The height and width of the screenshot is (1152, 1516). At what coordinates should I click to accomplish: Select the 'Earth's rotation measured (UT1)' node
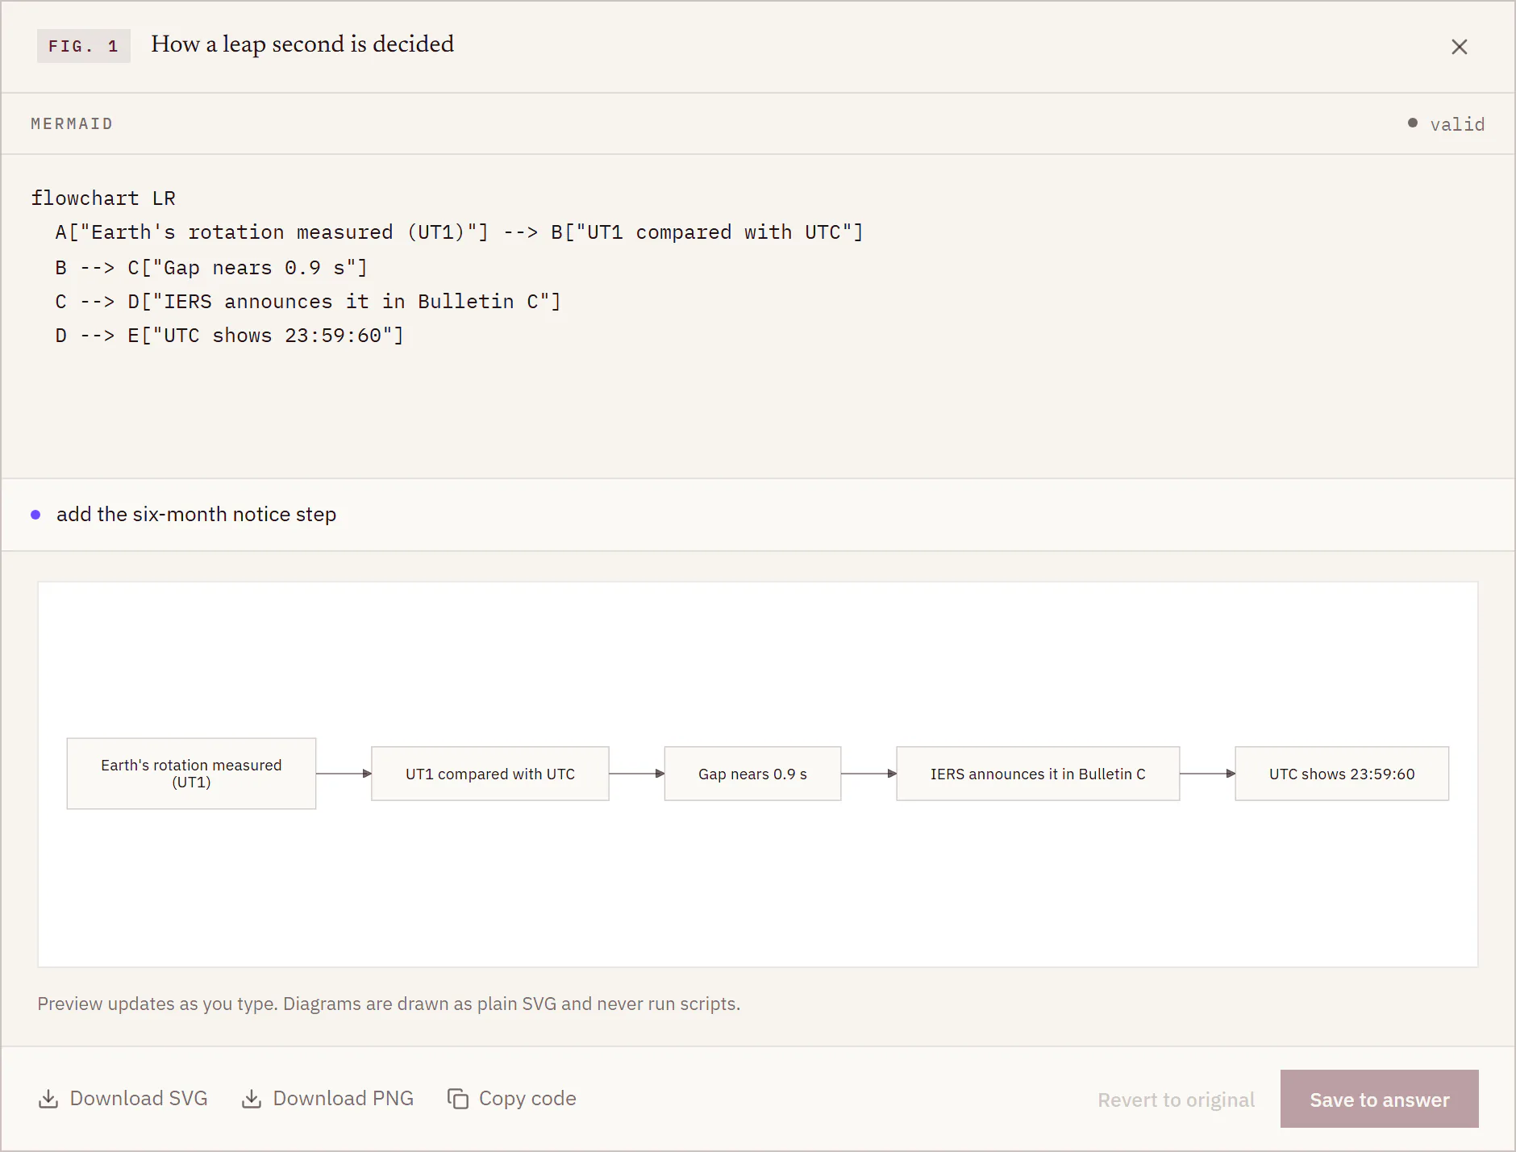tap(191, 774)
